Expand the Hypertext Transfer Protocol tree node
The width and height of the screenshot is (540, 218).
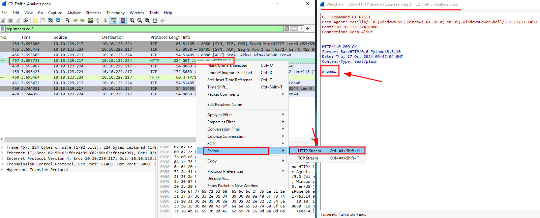pyautogui.click(x=2, y=170)
